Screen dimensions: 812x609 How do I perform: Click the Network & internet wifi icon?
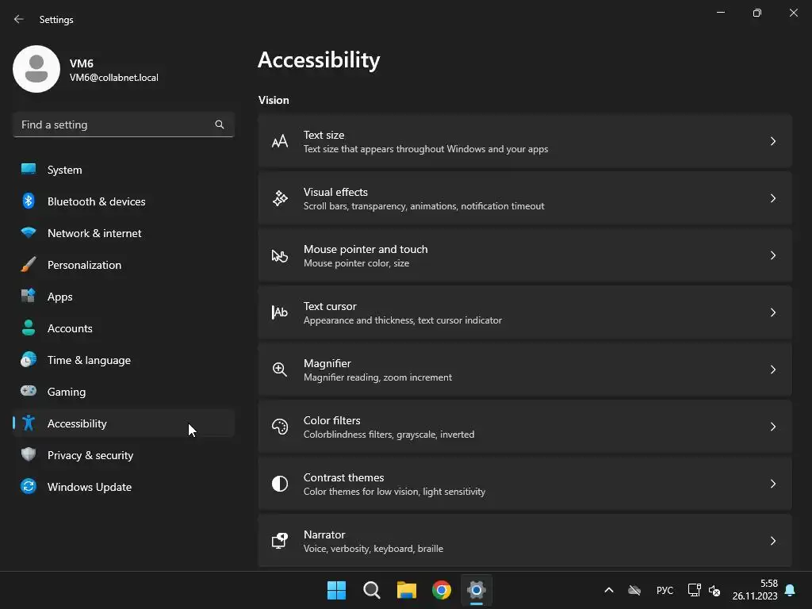point(29,232)
